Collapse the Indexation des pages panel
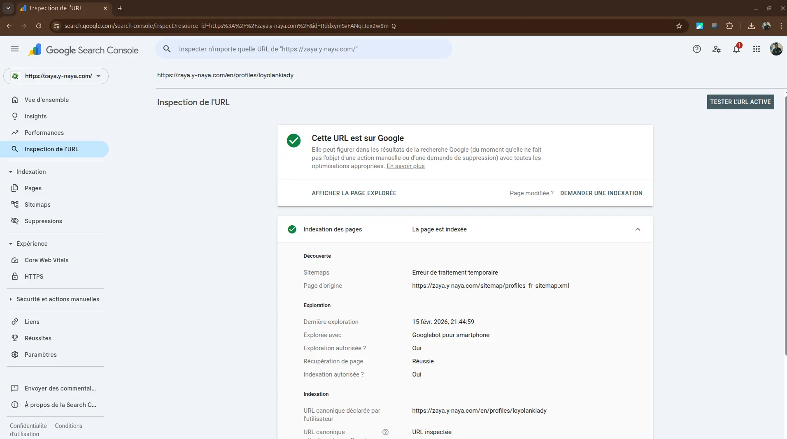This screenshot has height=439, width=787. click(638, 229)
